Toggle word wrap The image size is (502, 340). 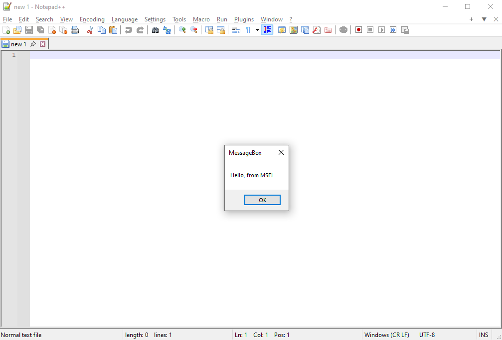coord(236,30)
